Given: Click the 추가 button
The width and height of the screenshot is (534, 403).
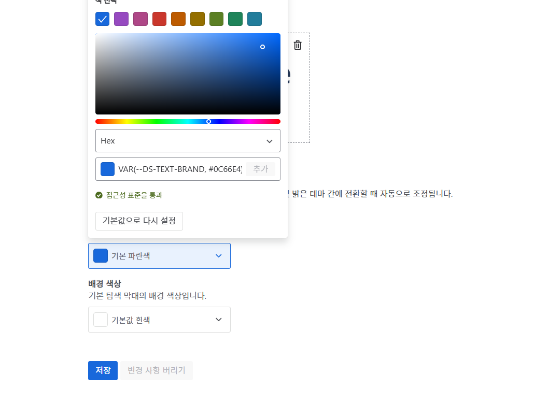Looking at the screenshot, I should 261,169.
